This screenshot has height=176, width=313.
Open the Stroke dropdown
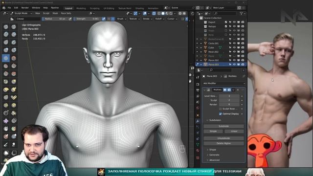[x=148, y=19]
